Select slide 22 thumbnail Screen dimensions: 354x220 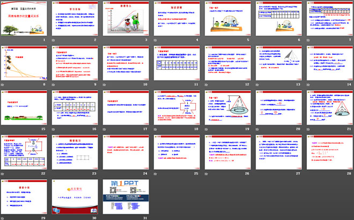(24, 152)
